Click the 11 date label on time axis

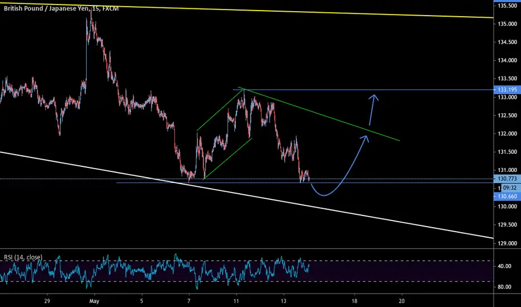pos(236,301)
